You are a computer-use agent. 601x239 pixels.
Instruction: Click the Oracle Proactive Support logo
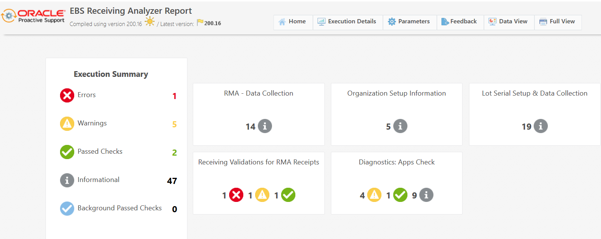[x=34, y=16]
